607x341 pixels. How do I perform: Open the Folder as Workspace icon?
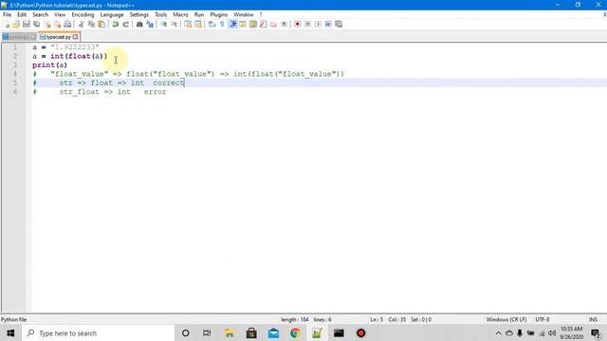274,25
